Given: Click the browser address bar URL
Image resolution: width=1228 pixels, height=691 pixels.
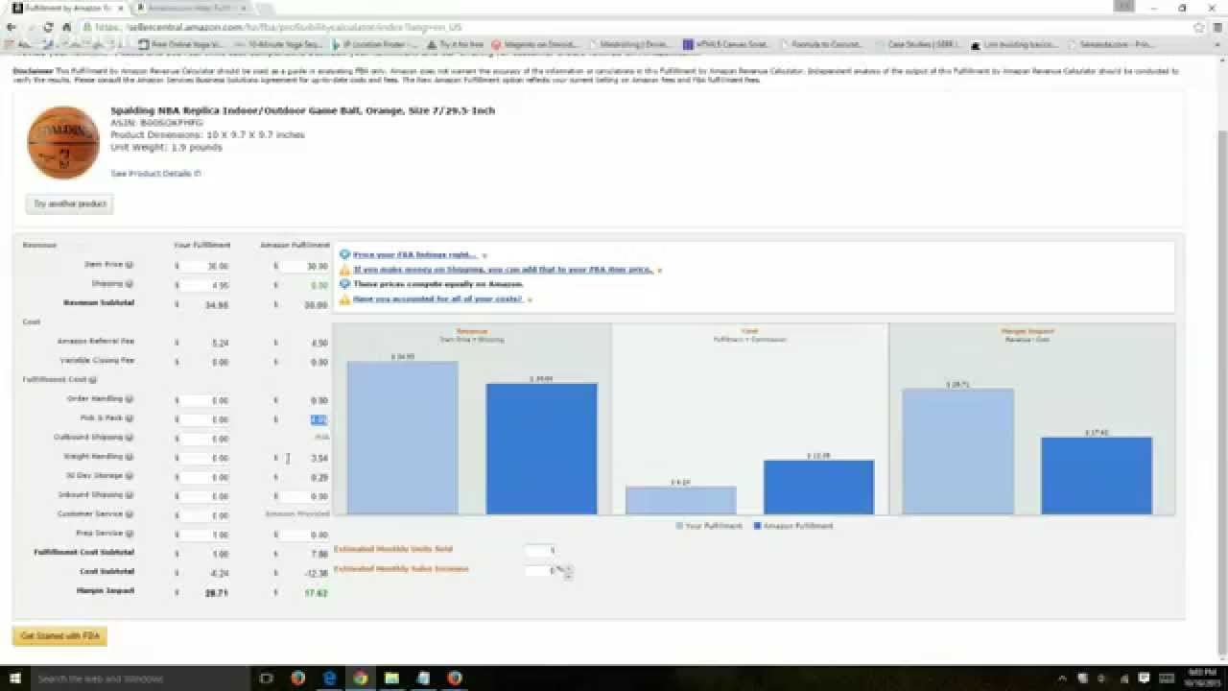Looking at the screenshot, I should coord(278,27).
